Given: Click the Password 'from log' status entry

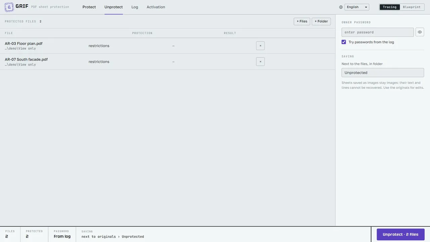Looking at the screenshot, I should [62, 234].
